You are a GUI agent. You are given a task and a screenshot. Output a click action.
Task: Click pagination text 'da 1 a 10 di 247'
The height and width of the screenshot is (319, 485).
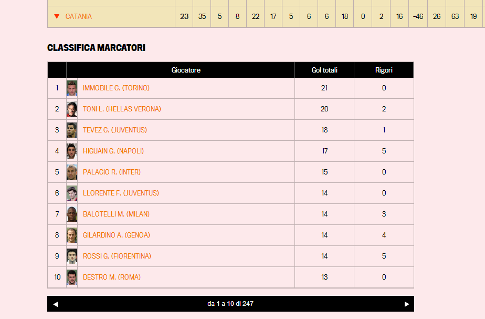[x=230, y=304]
